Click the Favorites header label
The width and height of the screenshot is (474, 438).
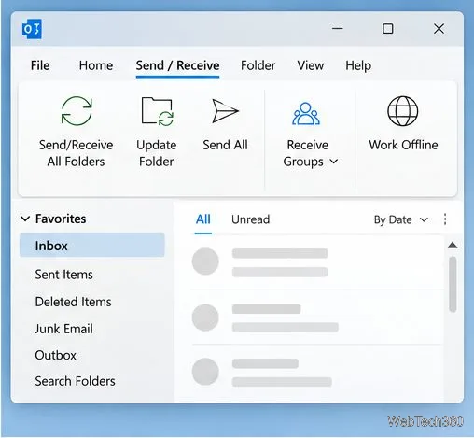click(61, 219)
